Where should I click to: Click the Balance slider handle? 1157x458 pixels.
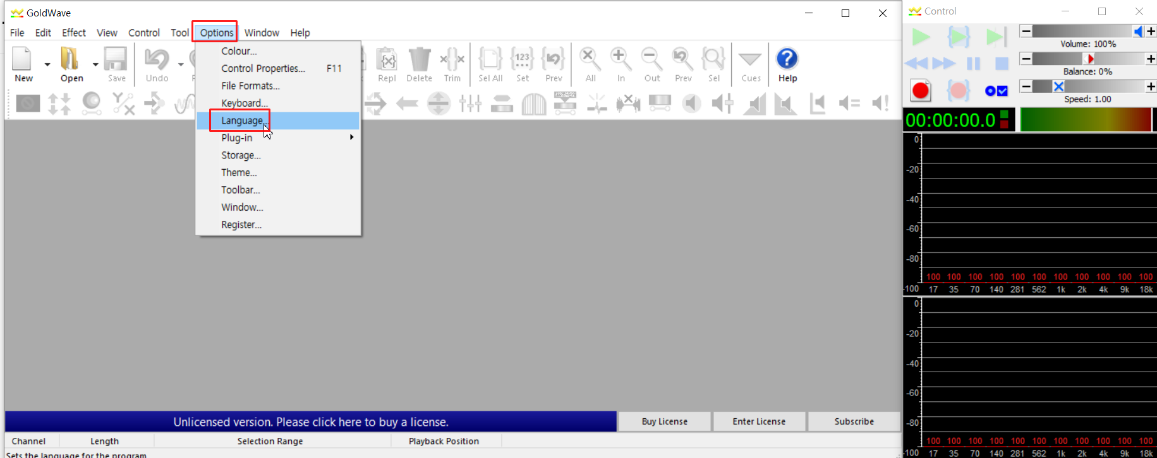(1089, 59)
